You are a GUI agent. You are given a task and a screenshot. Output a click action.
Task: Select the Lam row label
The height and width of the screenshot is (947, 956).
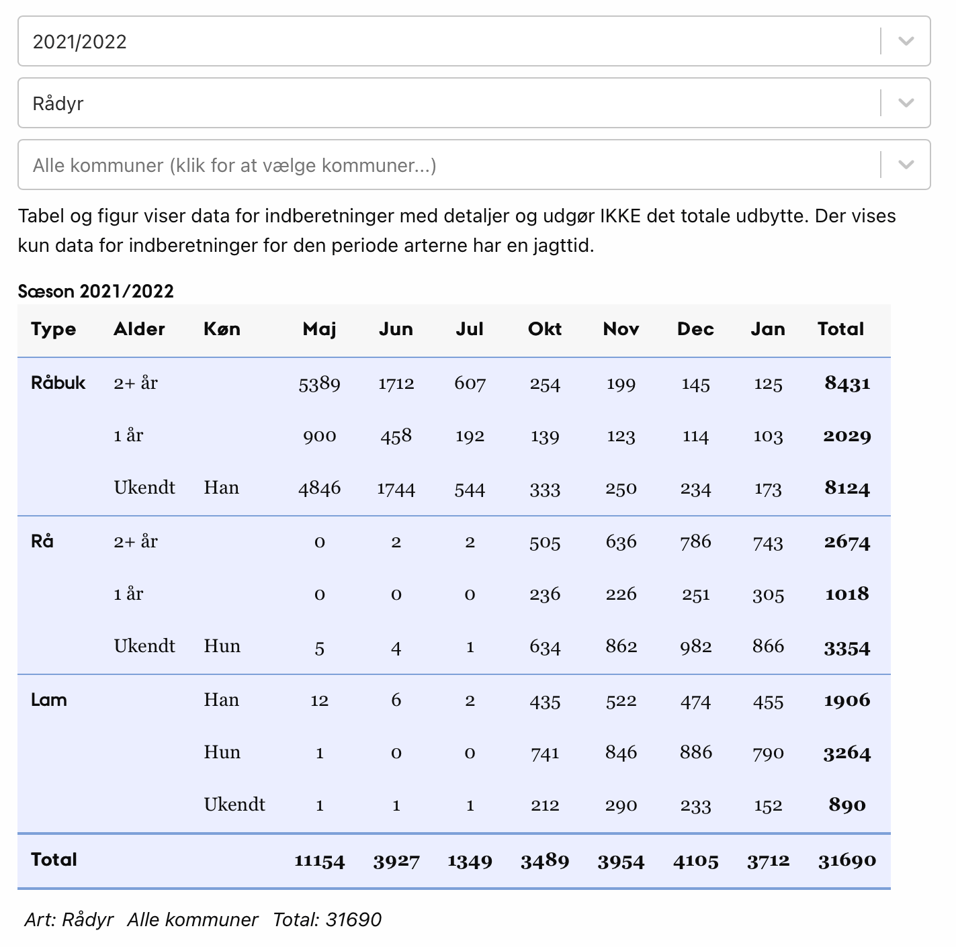(x=49, y=700)
